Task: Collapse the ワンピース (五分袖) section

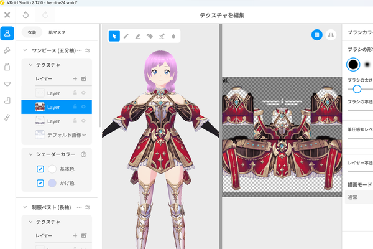Action: [25, 50]
